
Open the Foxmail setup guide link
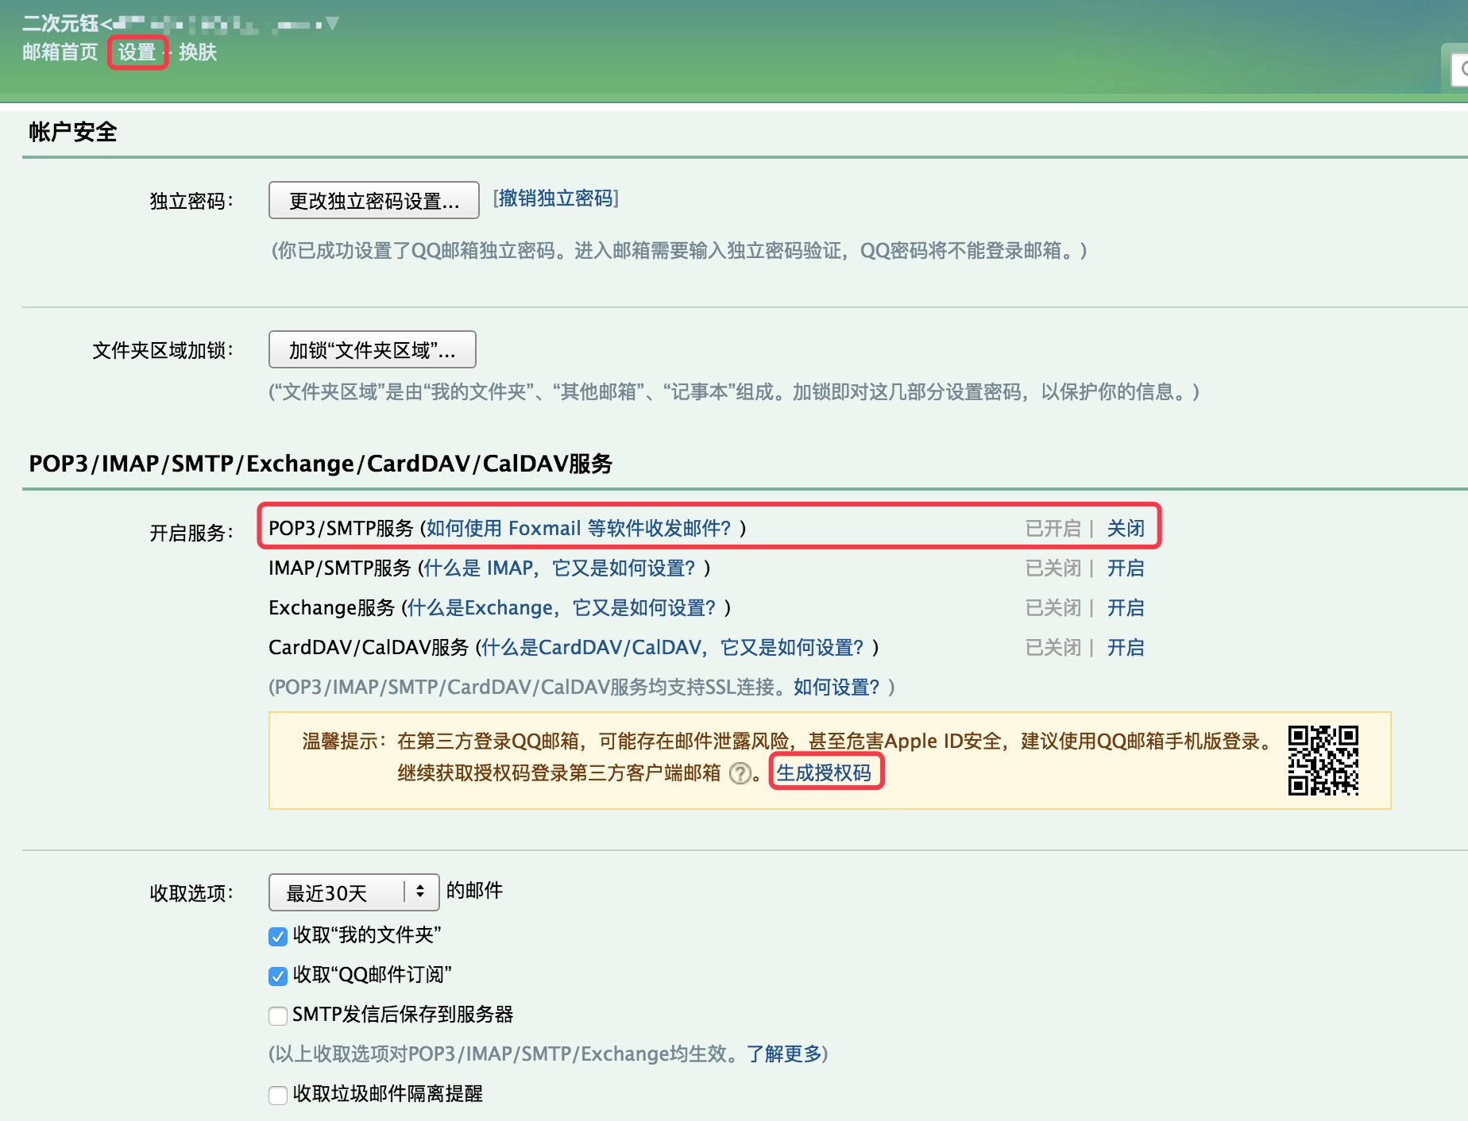point(582,527)
